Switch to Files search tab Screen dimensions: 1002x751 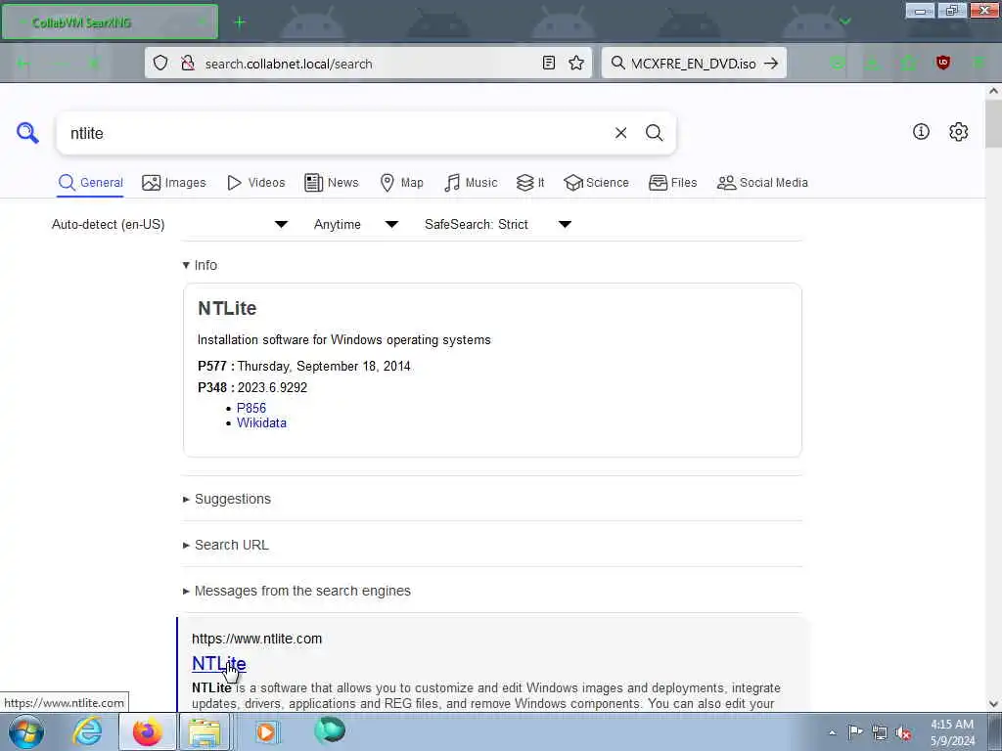click(x=672, y=183)
